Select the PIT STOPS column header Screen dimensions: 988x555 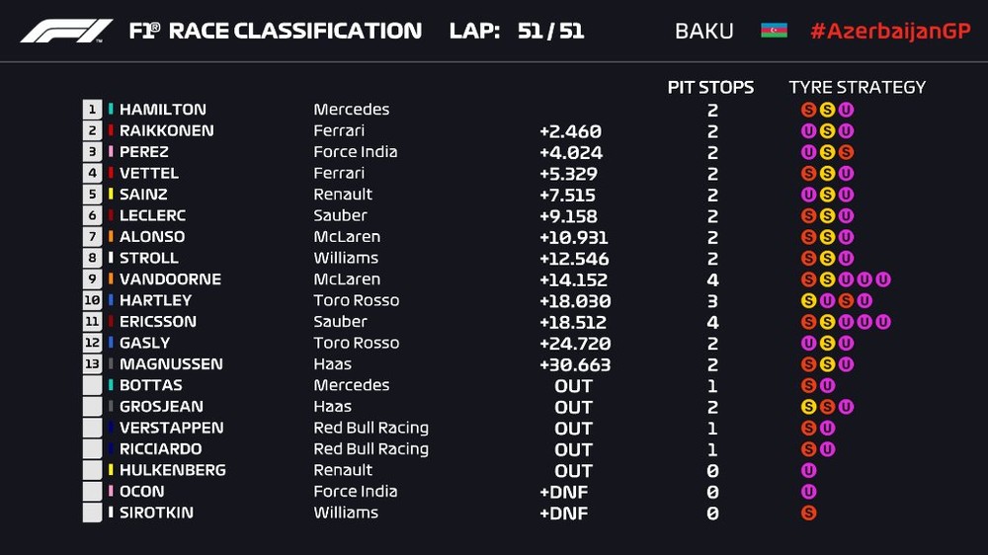click(710, 87)
